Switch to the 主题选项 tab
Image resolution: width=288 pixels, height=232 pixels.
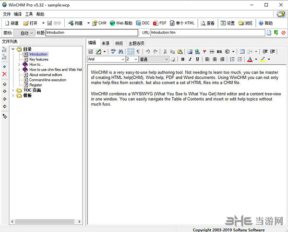(x=136, y=43)
